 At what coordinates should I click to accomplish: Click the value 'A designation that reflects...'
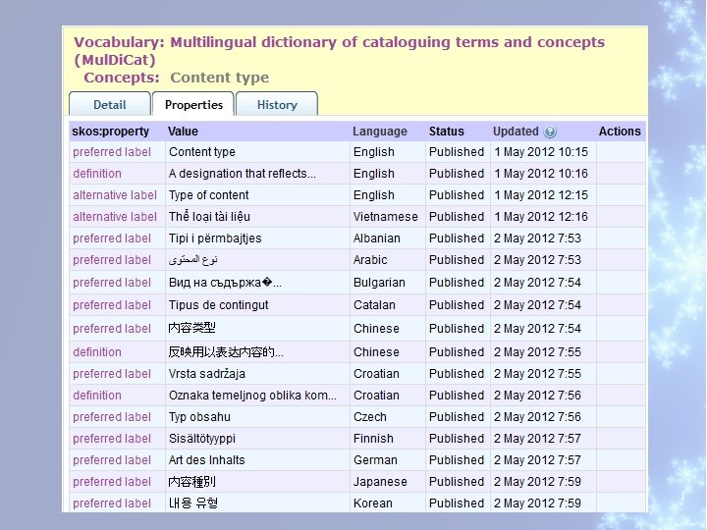tap(243, 174)
